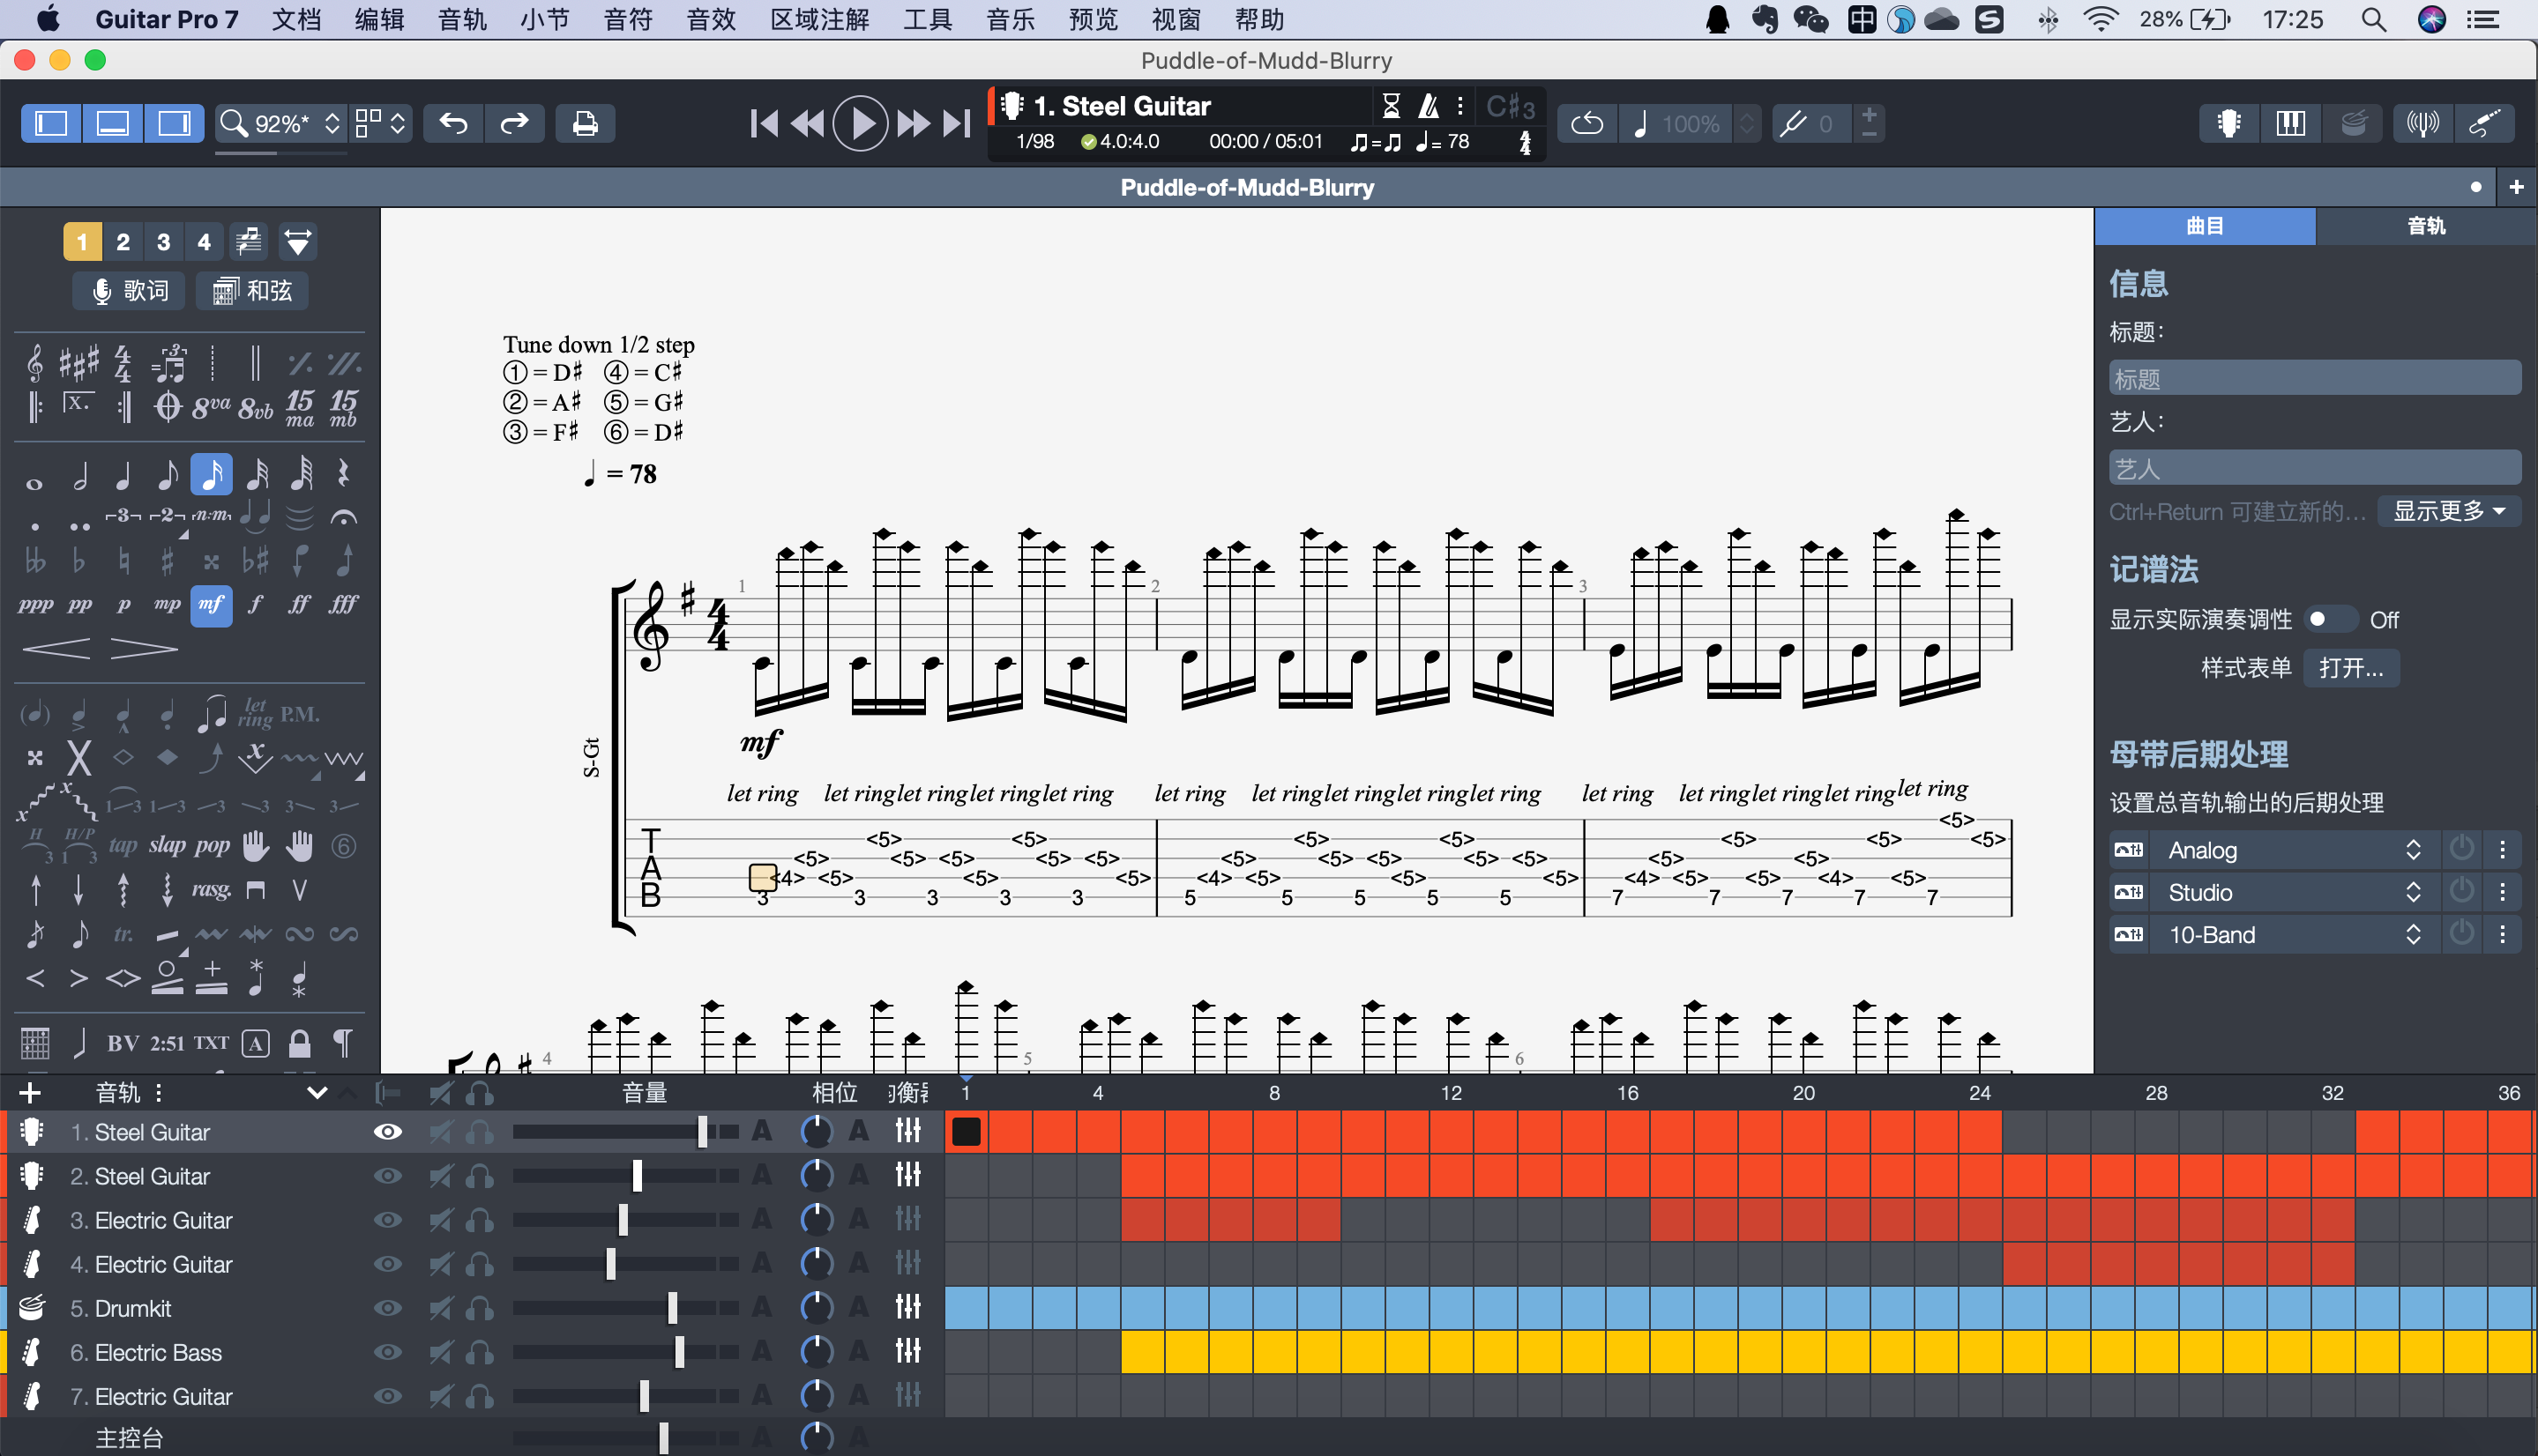
Task: Click the count-in hourglass icon
Action: (x=1391, y=106)
